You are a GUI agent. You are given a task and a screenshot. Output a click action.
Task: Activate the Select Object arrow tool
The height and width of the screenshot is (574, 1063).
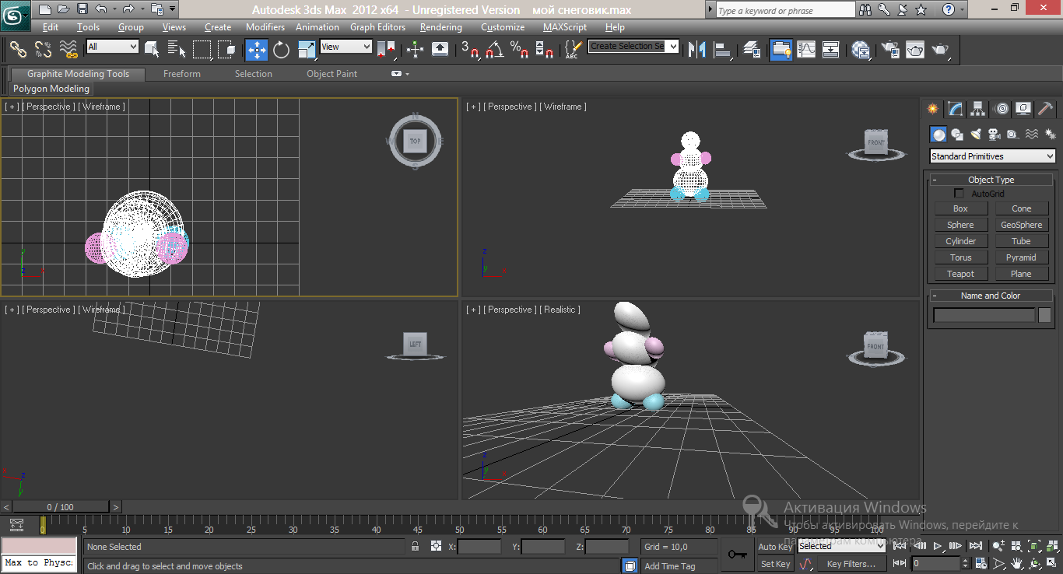click(x=152, y=50)
